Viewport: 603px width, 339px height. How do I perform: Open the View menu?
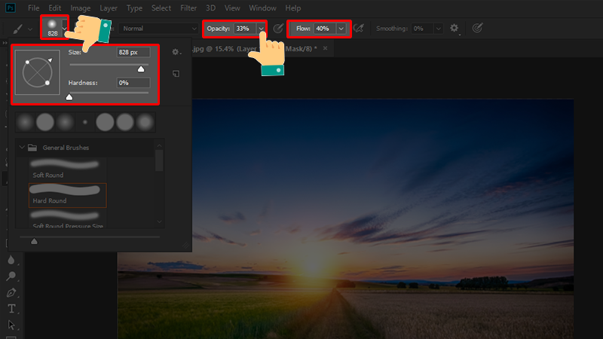(x=232, y=8)
